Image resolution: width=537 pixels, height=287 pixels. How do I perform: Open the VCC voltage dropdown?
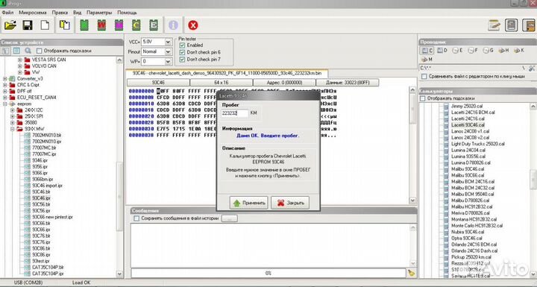coord(168,42)
